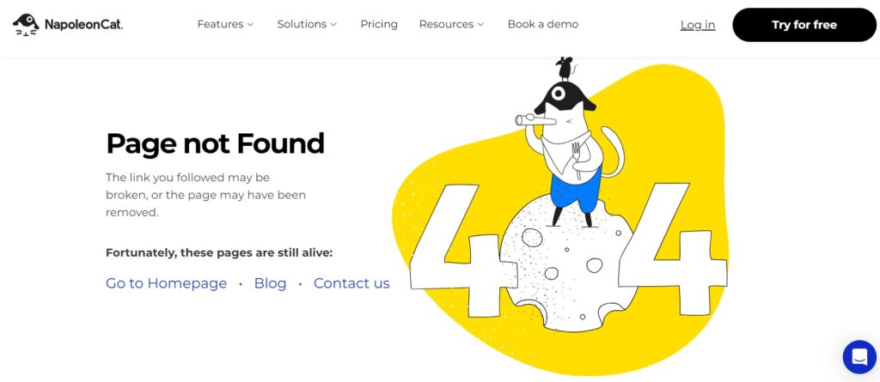Viewport: 880px width, 382px height.
Task: Expand the Solutions chevron arrow
Action: 333,25
